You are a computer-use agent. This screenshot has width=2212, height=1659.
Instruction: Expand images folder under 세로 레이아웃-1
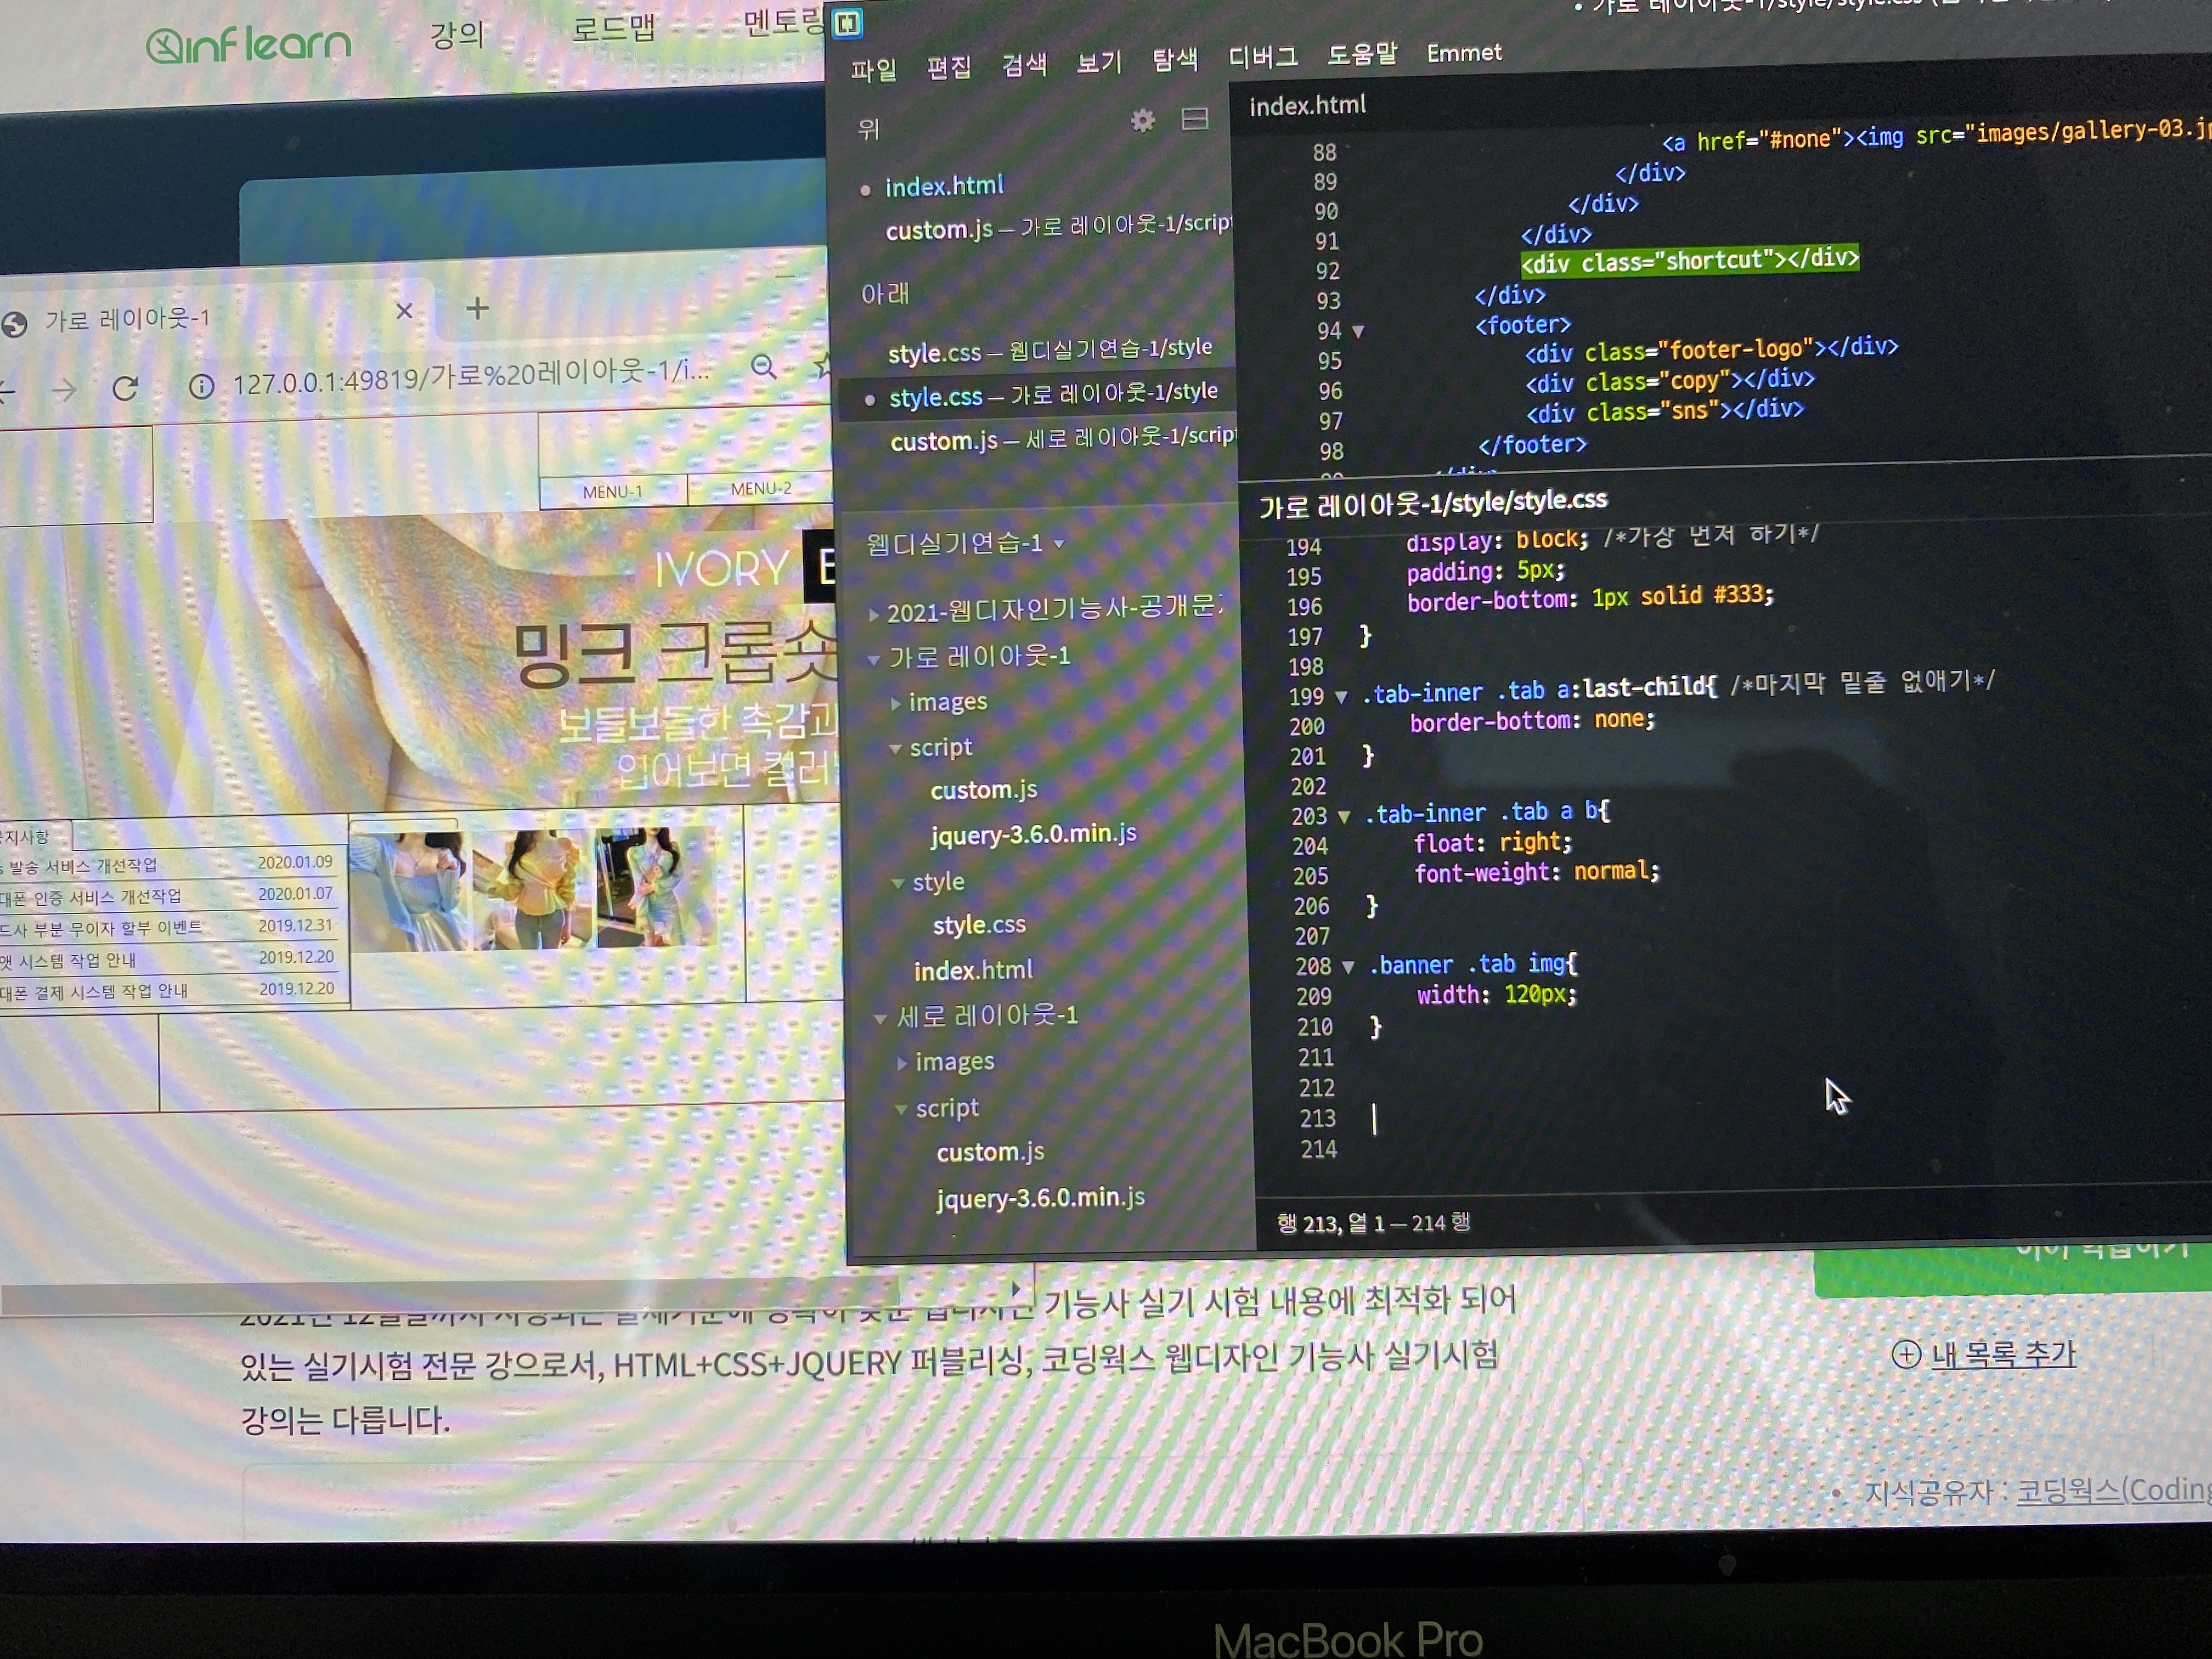point(902,1063)
